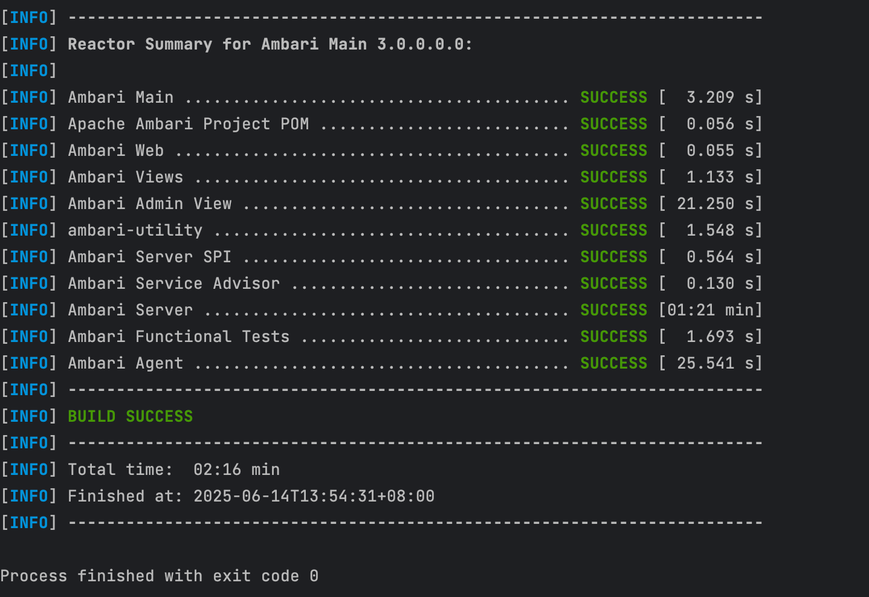Click the '21.250 s' duration value
Image resolution: width=869 pixels, height=597 pixels.
pyautogui.click(x=716, y=204)
